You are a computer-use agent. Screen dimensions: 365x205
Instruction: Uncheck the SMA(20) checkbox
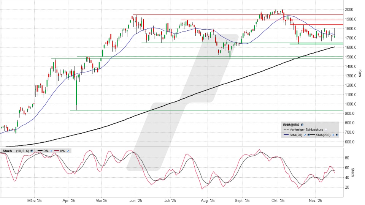(305, 135)
